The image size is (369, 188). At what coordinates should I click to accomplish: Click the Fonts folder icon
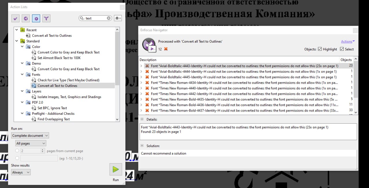pos(28,74)
